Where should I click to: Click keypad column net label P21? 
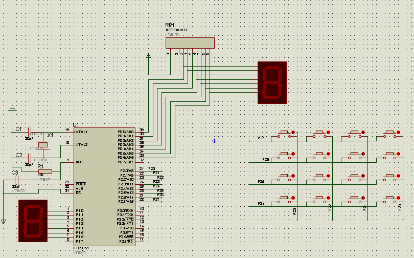coord(364,207)
